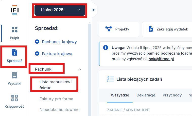
Task: Select the Wszystkie tab
Action: [120, 95]
